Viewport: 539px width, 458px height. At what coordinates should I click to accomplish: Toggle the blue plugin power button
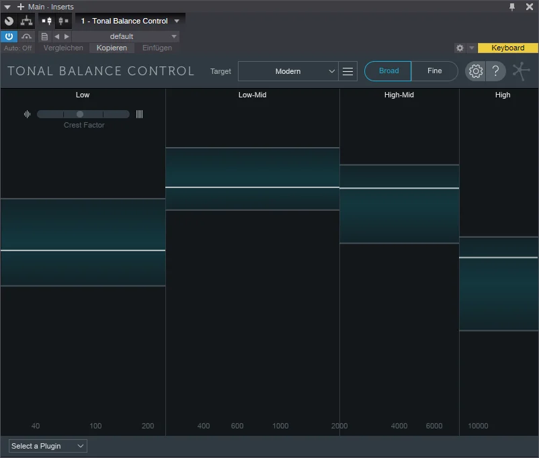9,36
